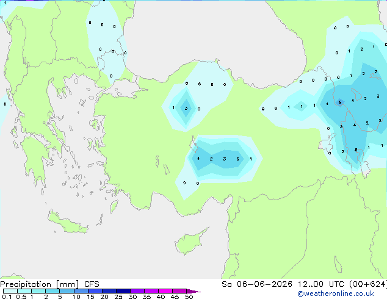The width and height of the screenshot is (387, 299).
Task: Click the '30' legend scale label
Action: [132, 297]
